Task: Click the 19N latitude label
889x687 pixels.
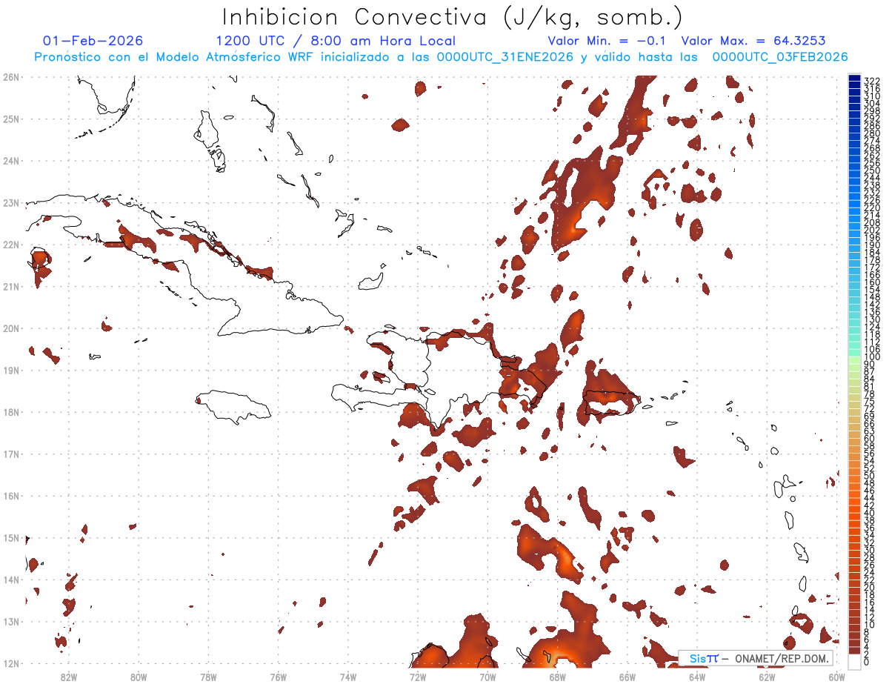Action: (x=11, y=370)
